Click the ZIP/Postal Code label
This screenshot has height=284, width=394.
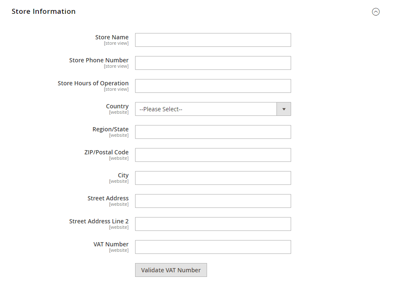click(x=106, y=152)
